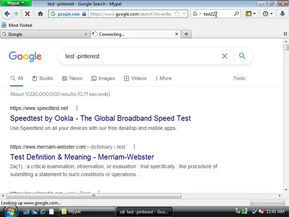Click the results count text

pyautogui.click(x=60, y=94)
